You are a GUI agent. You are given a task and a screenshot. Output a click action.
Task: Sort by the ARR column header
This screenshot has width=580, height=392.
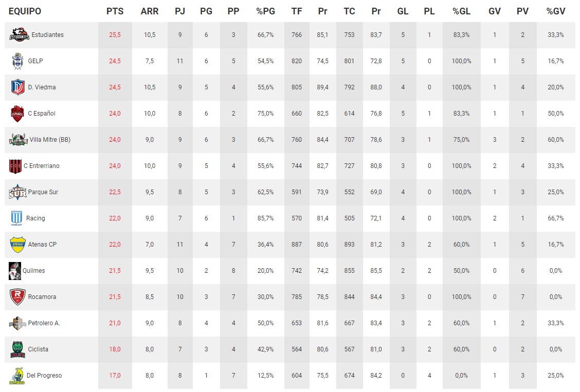pyautogui.click(x=149, y=11)
